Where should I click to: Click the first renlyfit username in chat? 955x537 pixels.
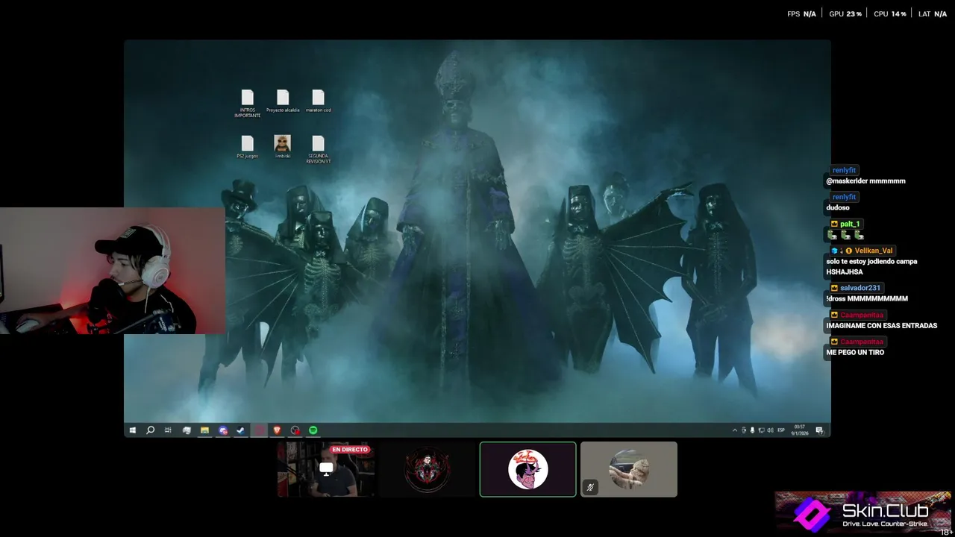(844, 170)
